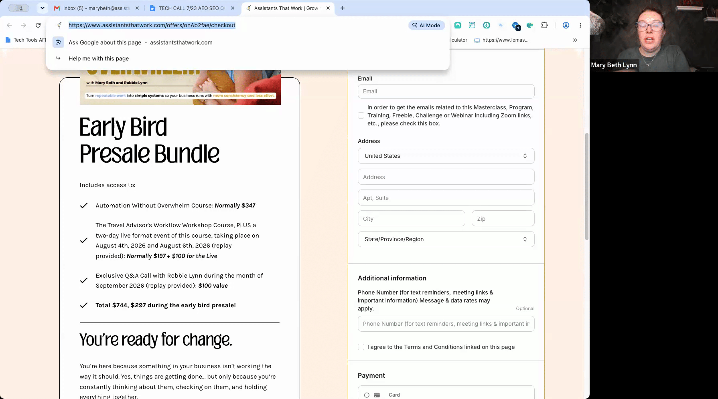This screenshot has height=399, width=718.
Task: Open the teal cloud-shaped extension icon
Action: pos(530,25)
